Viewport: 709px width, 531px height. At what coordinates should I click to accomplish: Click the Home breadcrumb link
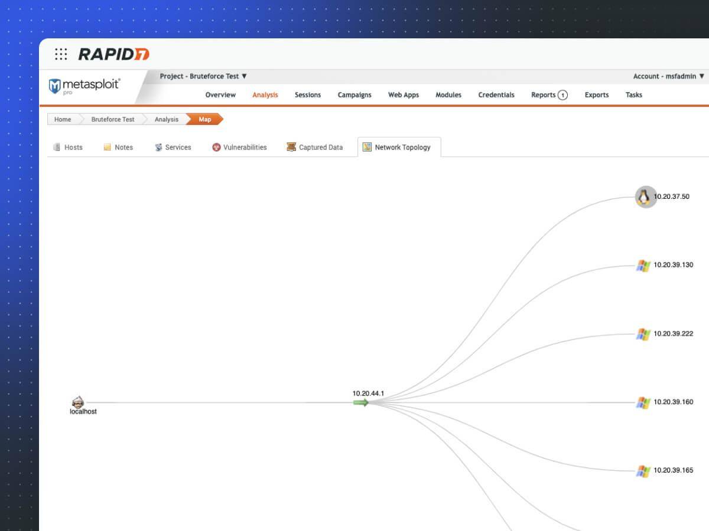tap(63, 119)
